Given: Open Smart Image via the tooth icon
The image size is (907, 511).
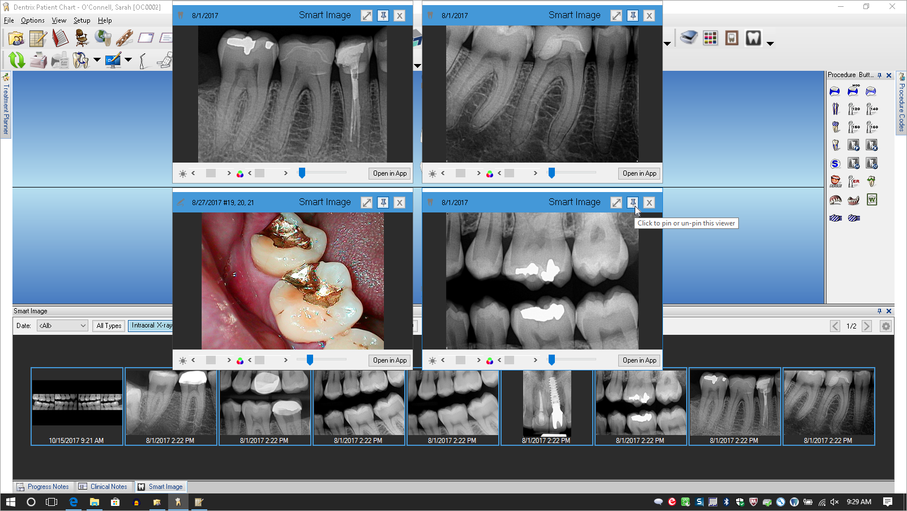Looking at the screenshot, I should click(x=754, y=37).
